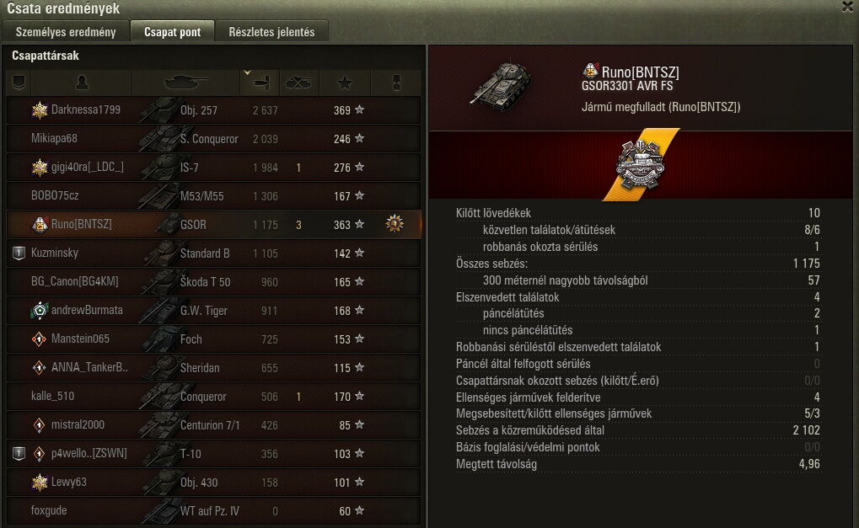Screen dimensions: 859x528
Task: Select Kuzminsky Standard B row
Action: tap(213, 253)
